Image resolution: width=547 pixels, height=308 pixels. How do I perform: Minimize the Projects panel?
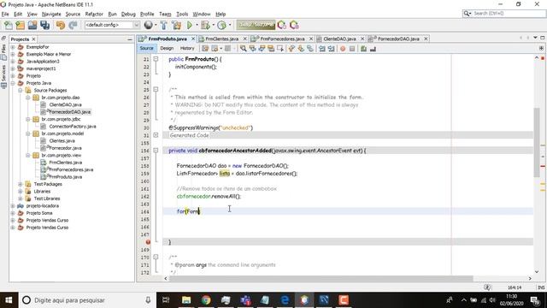tap(130, 39)
